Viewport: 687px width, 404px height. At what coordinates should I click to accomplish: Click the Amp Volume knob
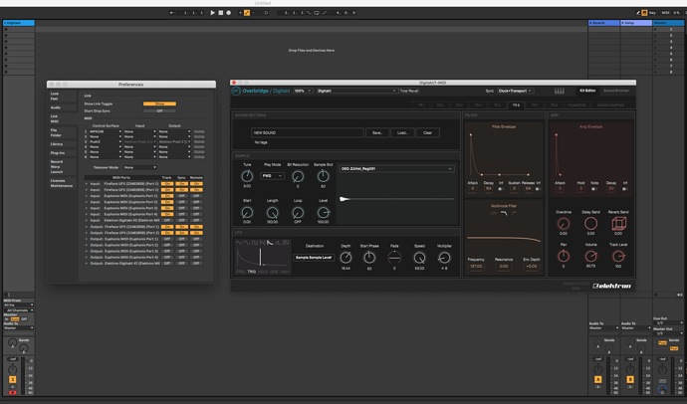pos(590,256)
